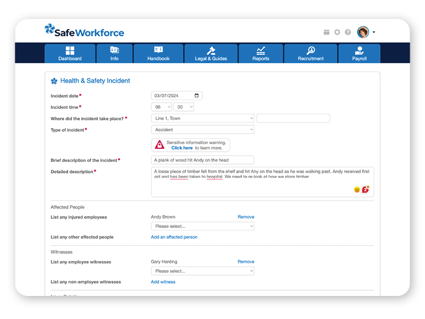Click the brief description text field

click(202, 160)
